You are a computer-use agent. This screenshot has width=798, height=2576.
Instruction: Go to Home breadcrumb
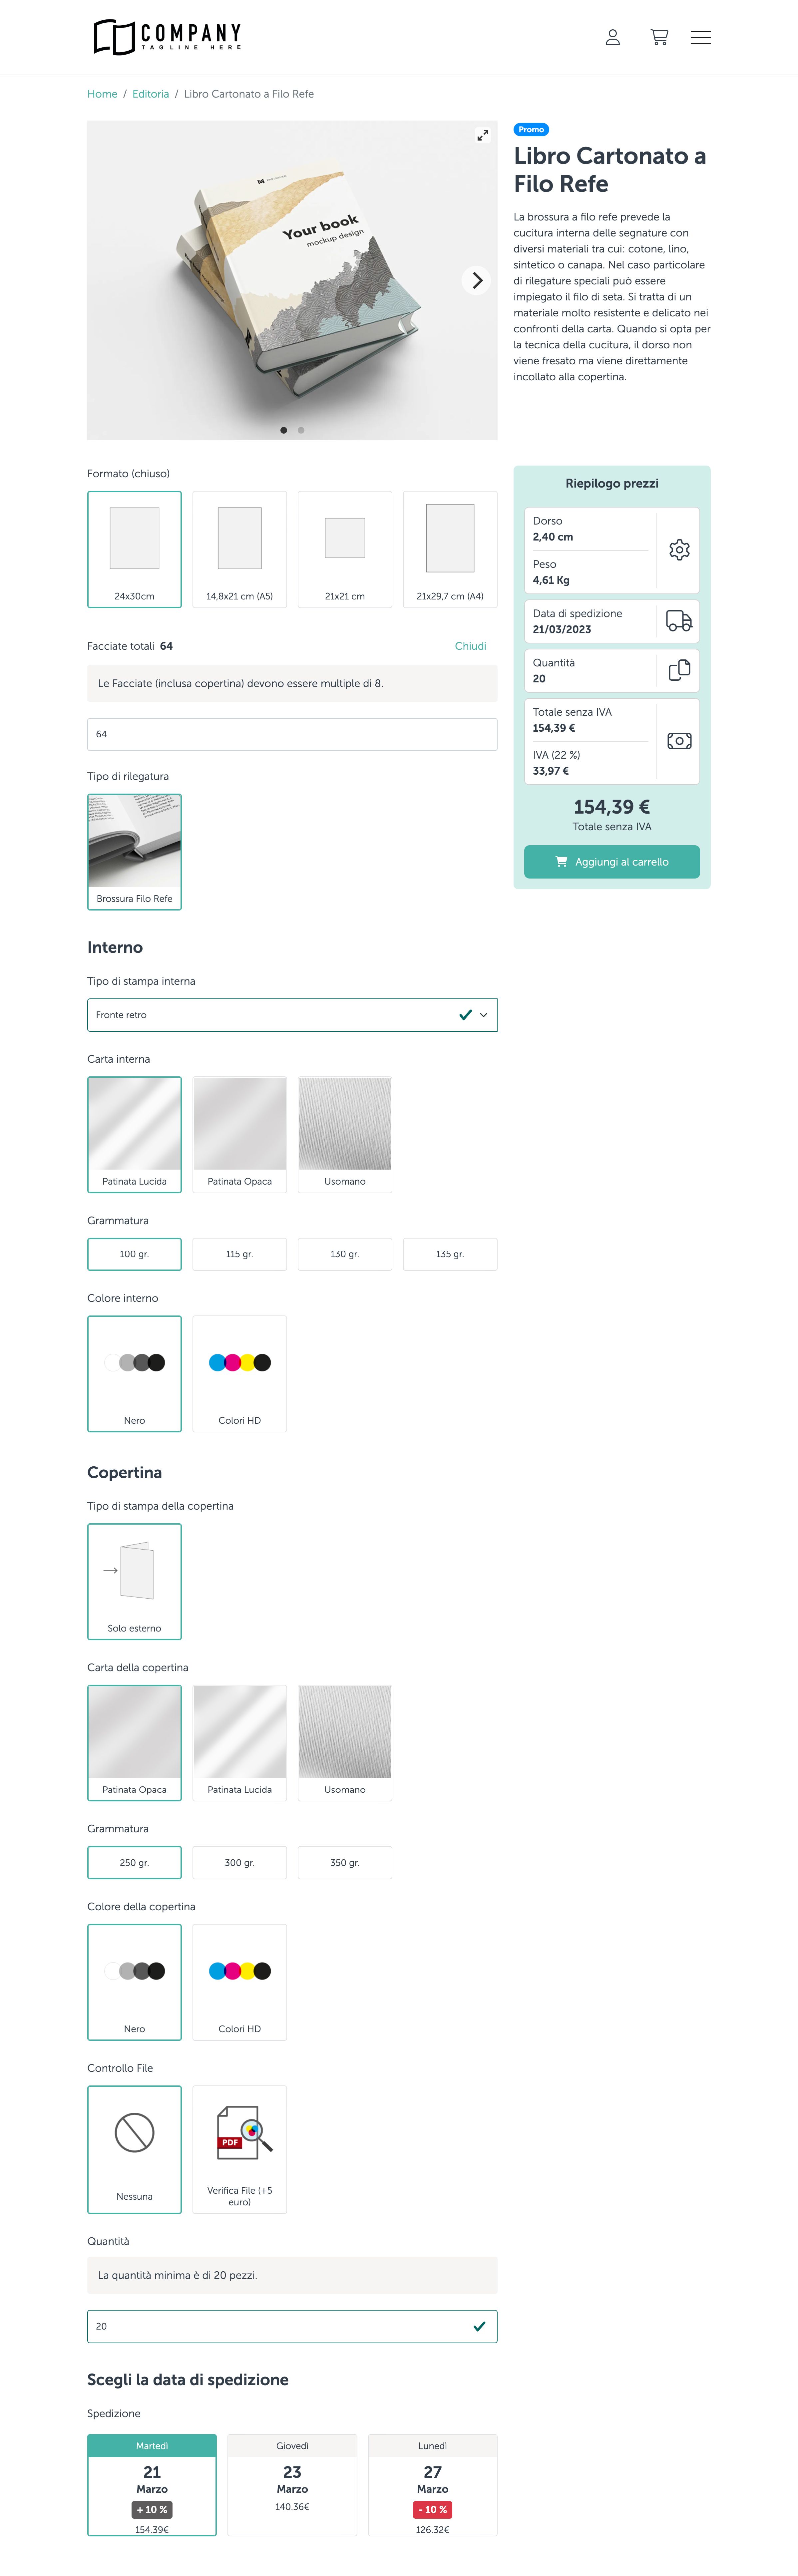102,94
